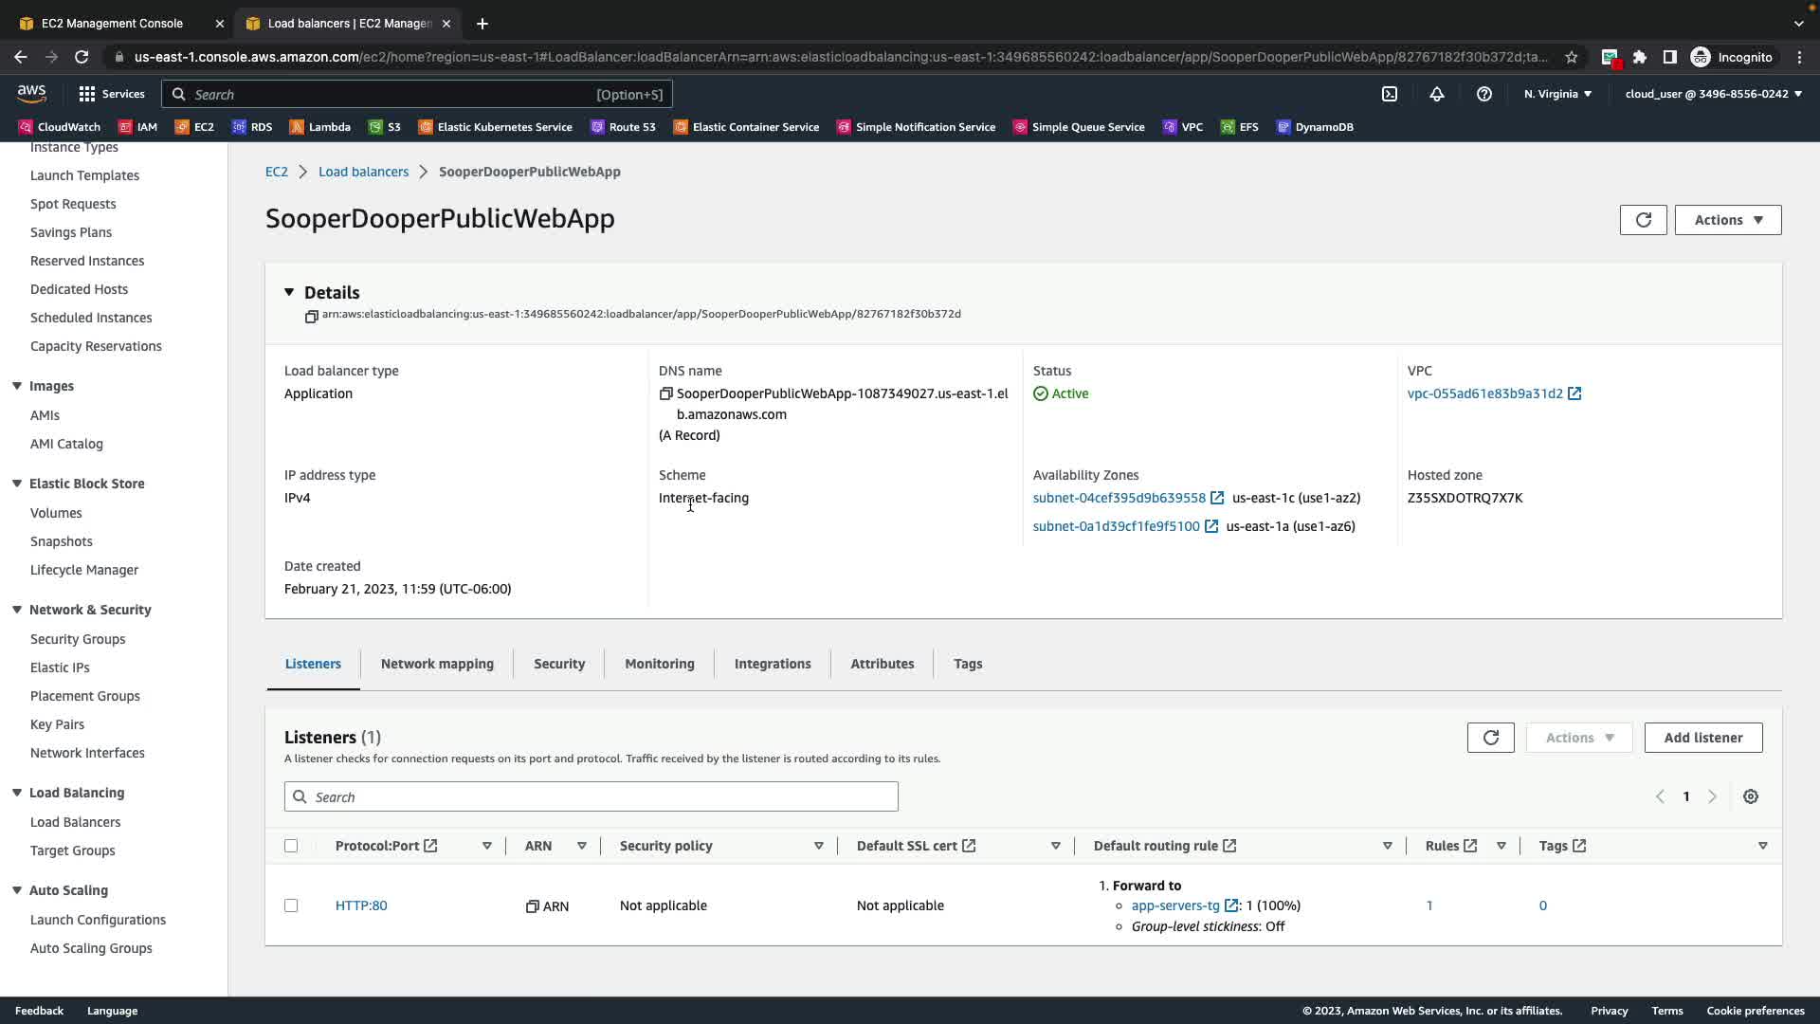The image size is (1820, 1024).
Task: Click the Listeners search field
Action: (x=591, y=796)
